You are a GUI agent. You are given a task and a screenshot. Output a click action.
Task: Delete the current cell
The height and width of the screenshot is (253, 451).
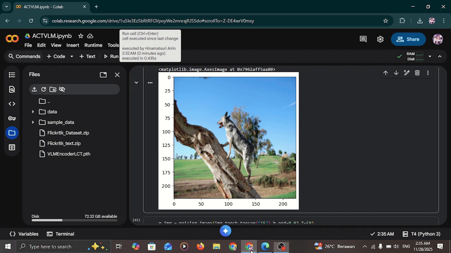(x=417, y=73)
